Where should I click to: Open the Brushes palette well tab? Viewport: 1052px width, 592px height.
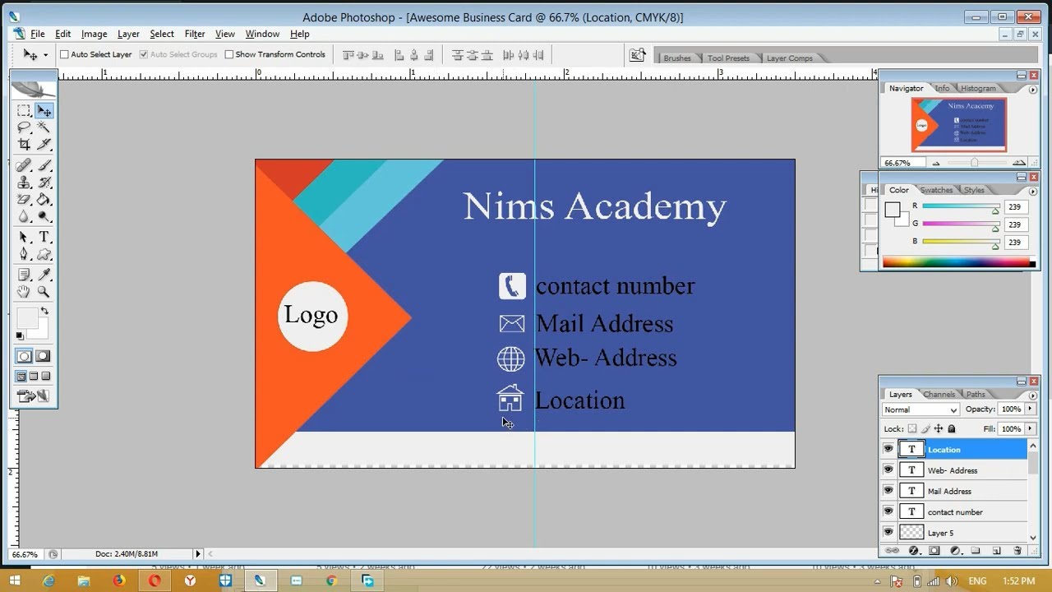677,58
